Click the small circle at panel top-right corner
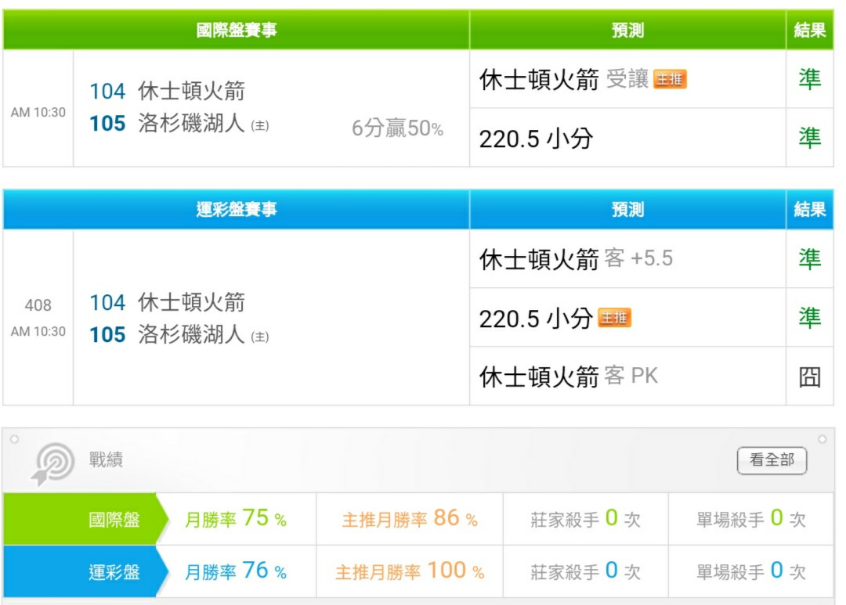 (x=822, y=440)
